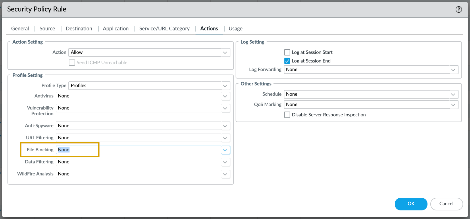Open the Action dropdown arrow

tap(225, 52)
